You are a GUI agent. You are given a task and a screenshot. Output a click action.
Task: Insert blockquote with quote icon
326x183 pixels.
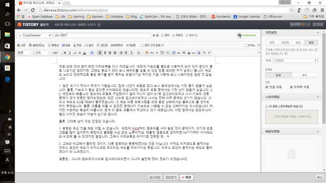(x=179, y=53)
